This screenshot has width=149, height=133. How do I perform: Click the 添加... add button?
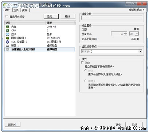pos(51,16)
